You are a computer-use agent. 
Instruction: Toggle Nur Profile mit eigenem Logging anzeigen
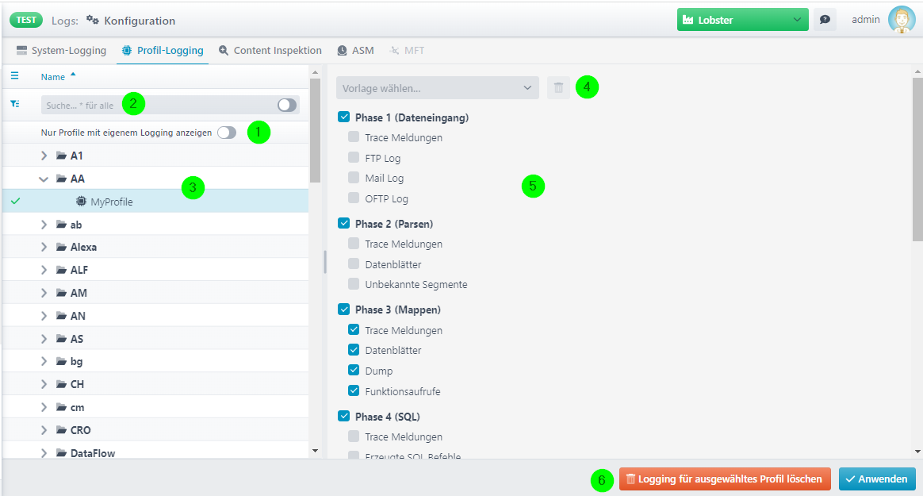227,133
